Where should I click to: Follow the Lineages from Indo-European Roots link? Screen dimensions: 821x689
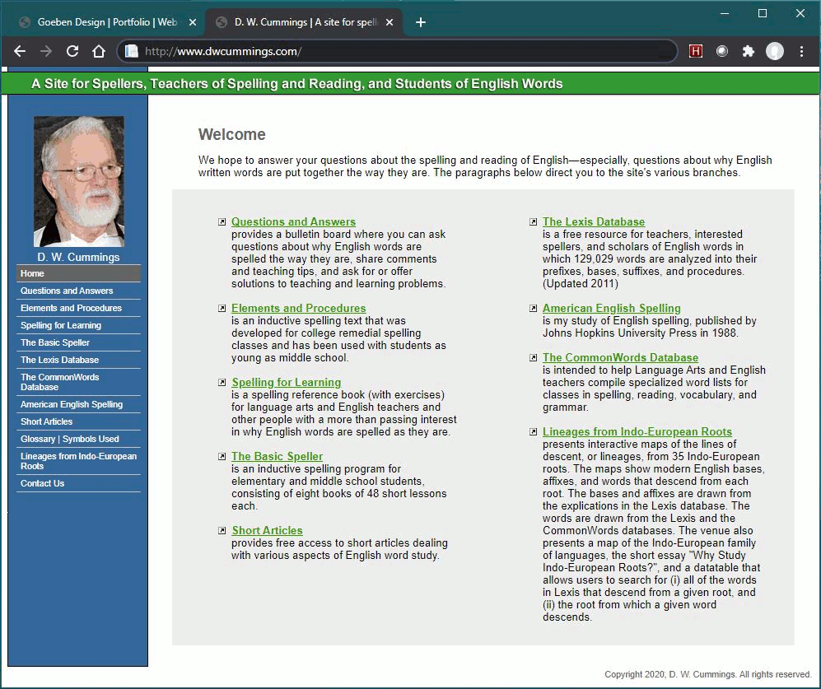637,432
